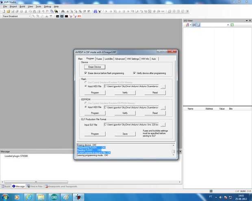Click the Open File folder icon

pos(9,11)
